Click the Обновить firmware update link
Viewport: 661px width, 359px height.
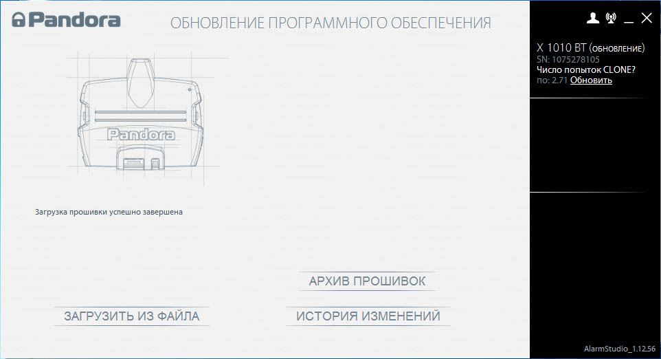[x=591, y=80]
